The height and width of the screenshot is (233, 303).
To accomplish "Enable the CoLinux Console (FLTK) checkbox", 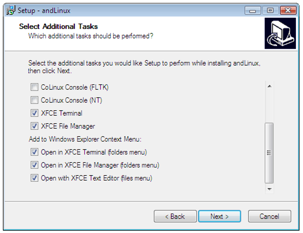I will [x=35, y=87].
